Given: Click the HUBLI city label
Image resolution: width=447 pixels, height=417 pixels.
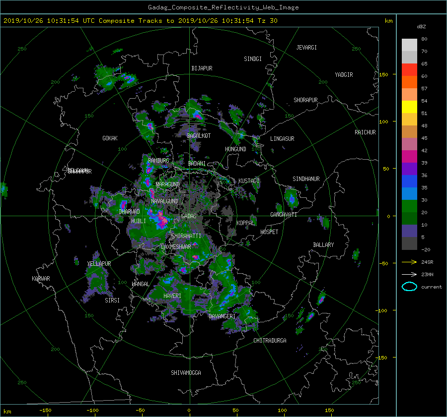Looking at the screenshot, I should point(139,221).
